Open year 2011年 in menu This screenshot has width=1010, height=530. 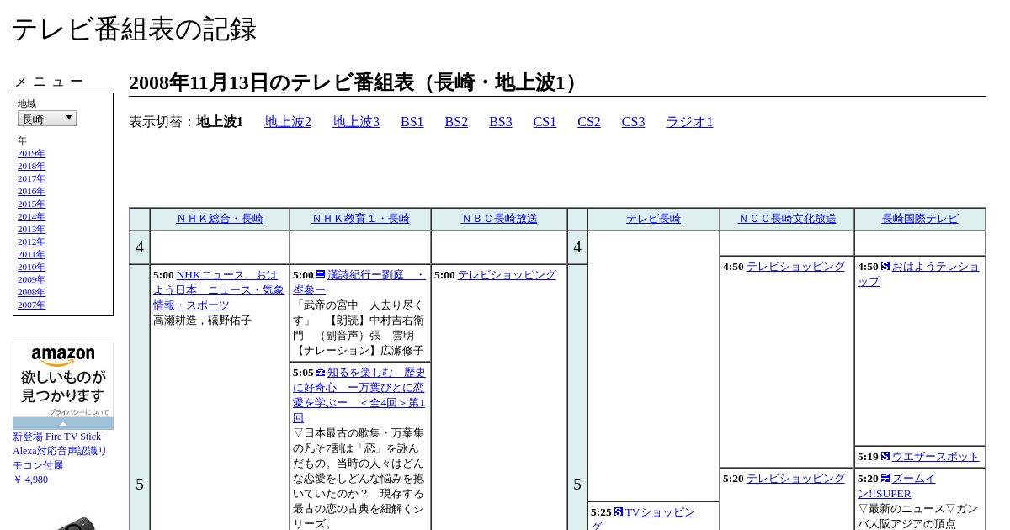click(31, 254)
